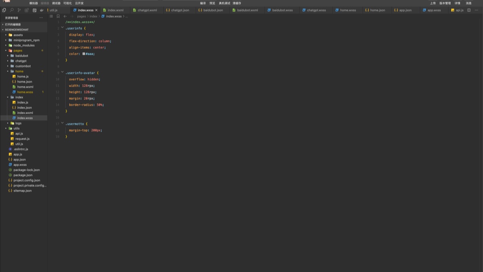Open the source control branch icon
Screen dimensions: 483x272
point(19,10)
